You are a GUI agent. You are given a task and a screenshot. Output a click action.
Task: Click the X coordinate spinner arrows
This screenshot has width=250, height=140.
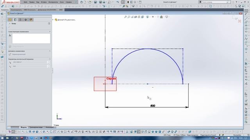click(x=48, y=62)
